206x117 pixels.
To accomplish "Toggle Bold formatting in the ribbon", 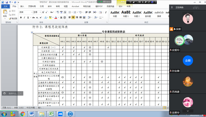I will point(21,18).
